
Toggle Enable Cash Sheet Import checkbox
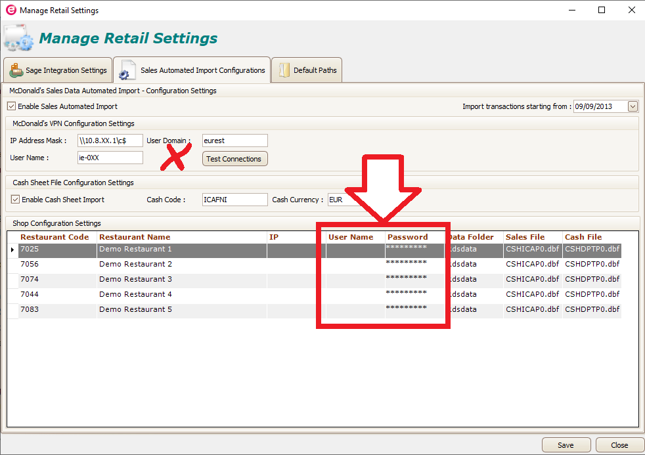(x=15, y=200)
